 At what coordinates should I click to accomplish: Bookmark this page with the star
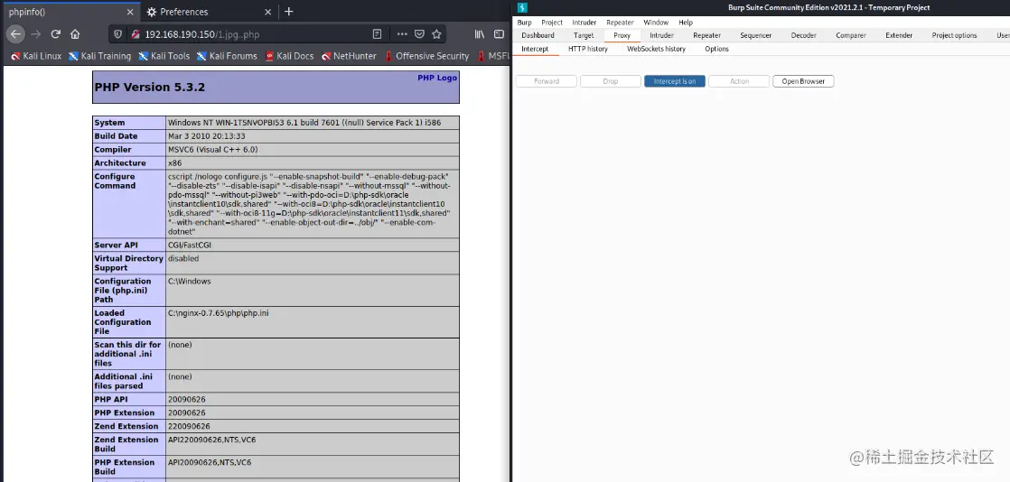point(436,34)
